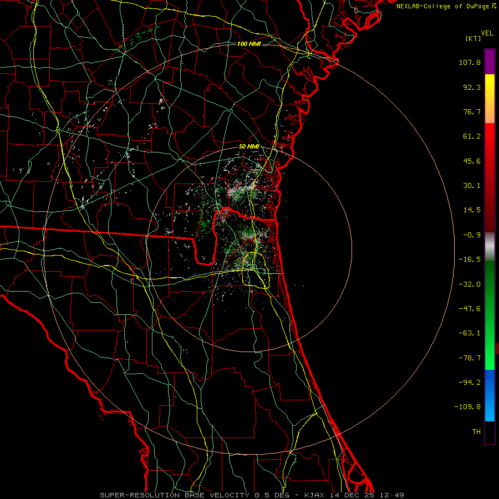
Task: Click the -78.7 velocity scale value
Action: [470, 358]
